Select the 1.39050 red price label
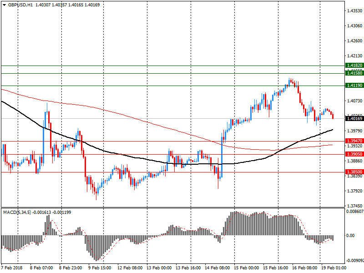364x273 pixels. pos(354,154)
